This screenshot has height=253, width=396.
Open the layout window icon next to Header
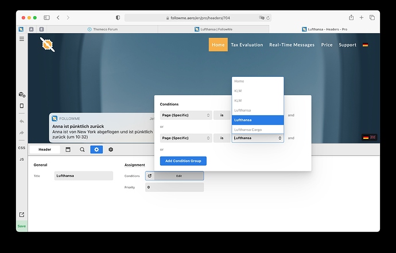(68, 150)
